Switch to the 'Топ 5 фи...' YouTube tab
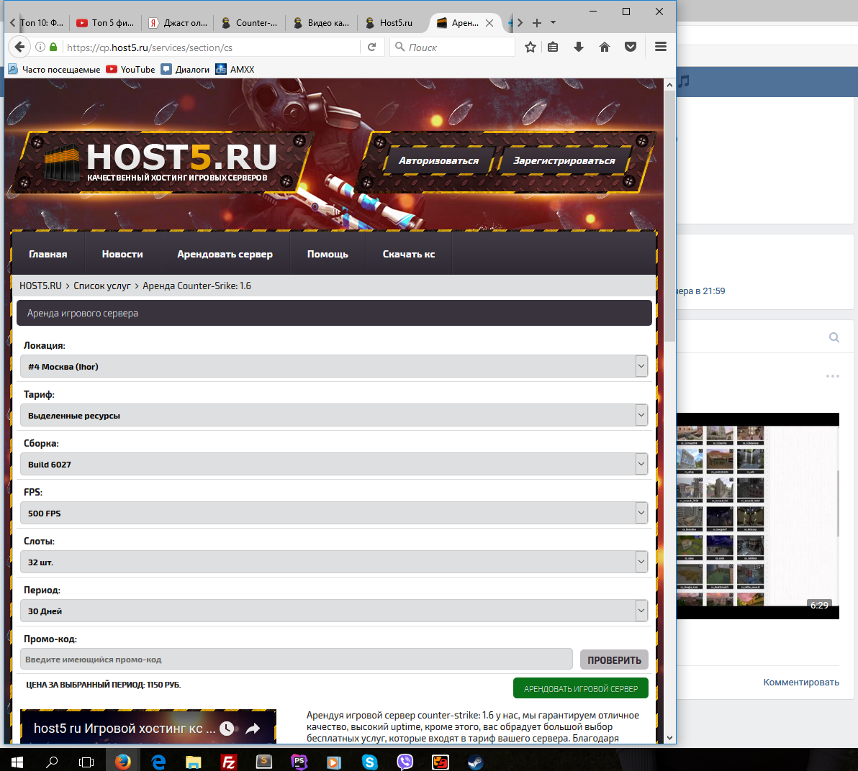Viewport: 858px width, 771px height. point(106,23)
